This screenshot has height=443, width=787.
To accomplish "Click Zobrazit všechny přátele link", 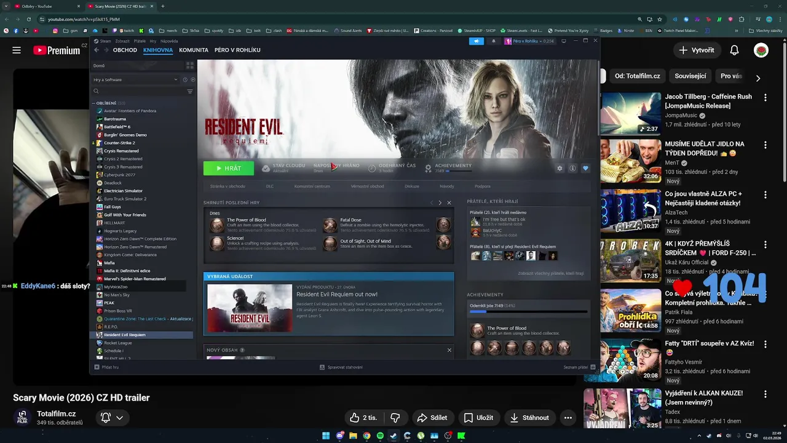I will pyautogui.click(x=550, y=273).
